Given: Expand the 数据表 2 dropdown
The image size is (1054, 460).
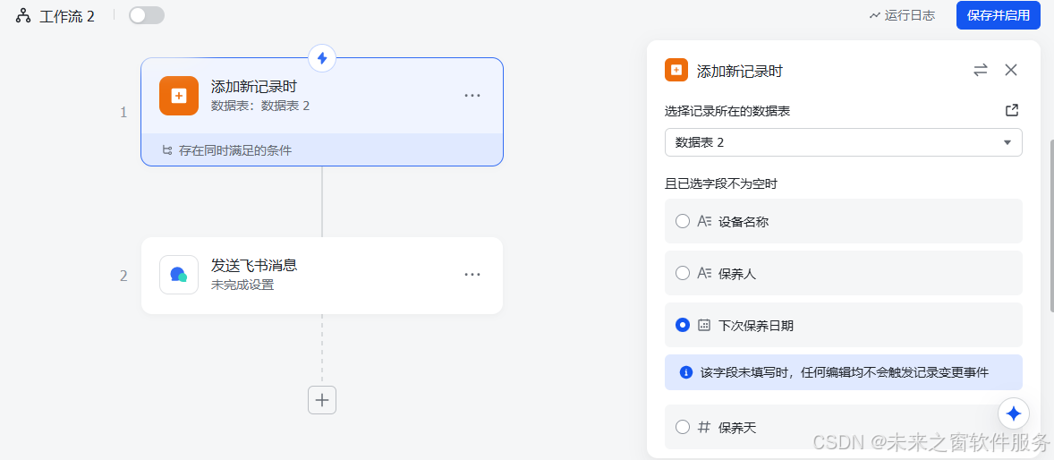Looking at the screenshot, I should 844,142.
